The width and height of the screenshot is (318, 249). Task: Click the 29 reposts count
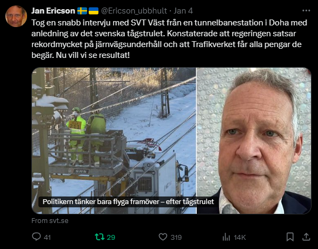tap(111, 237)
